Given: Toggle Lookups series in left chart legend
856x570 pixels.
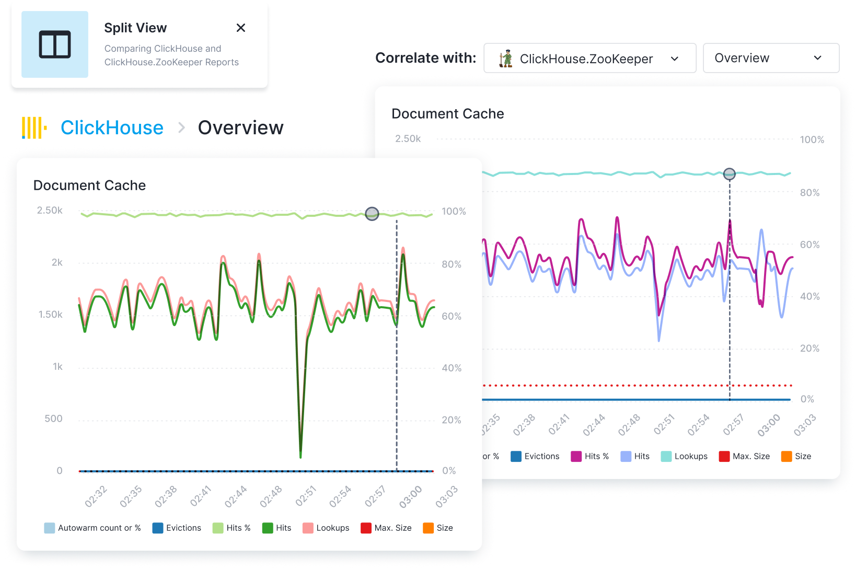Looking at the screenshot, I should [326, 528].
